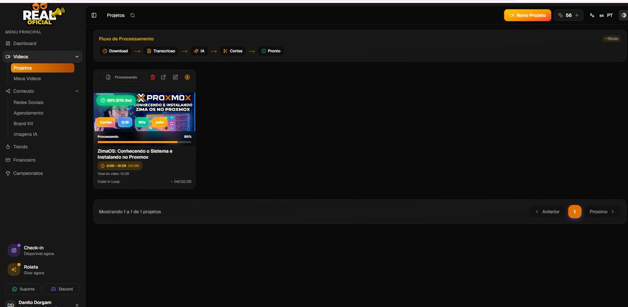Viewport: 628px width, 307px height.
Task: Click the WhatsApp Suporte icon
Action: pos(15,289)
